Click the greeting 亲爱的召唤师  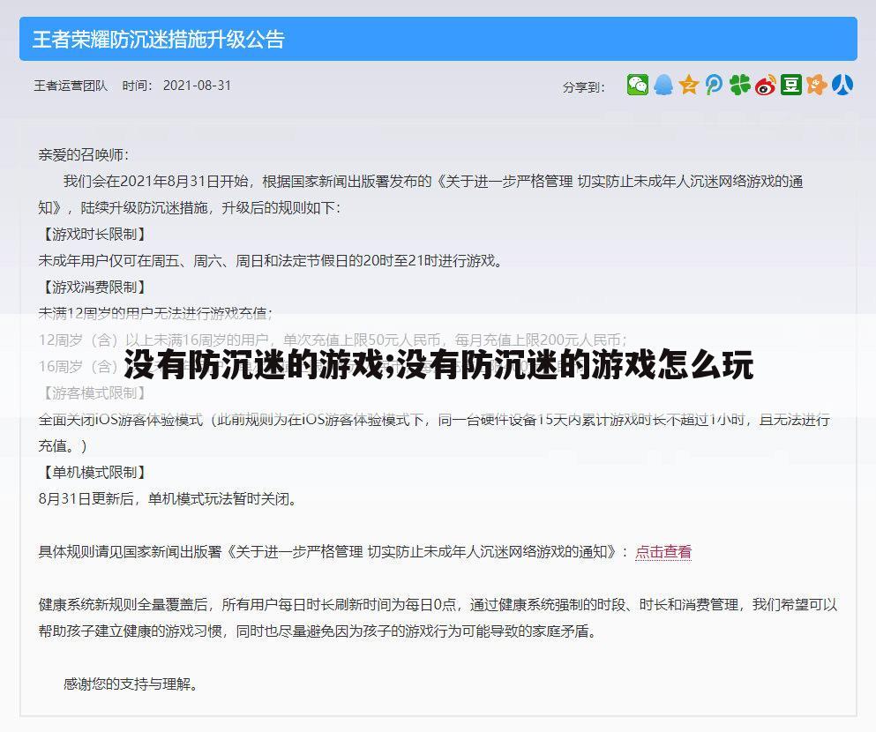(x=83, y=154)
